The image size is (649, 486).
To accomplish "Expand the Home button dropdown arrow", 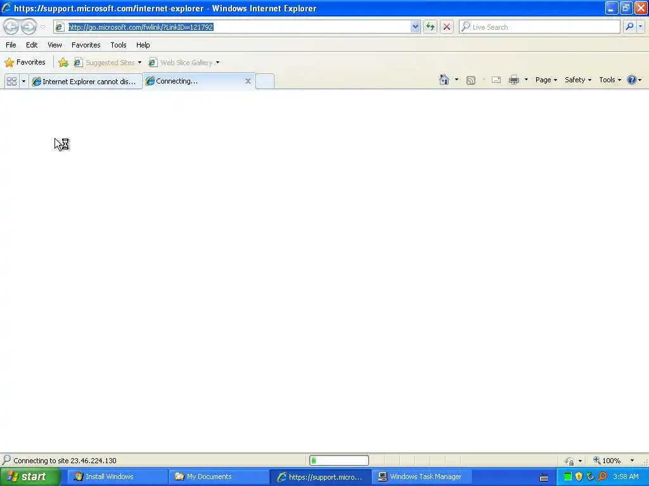I will click(x=456, y=80).
